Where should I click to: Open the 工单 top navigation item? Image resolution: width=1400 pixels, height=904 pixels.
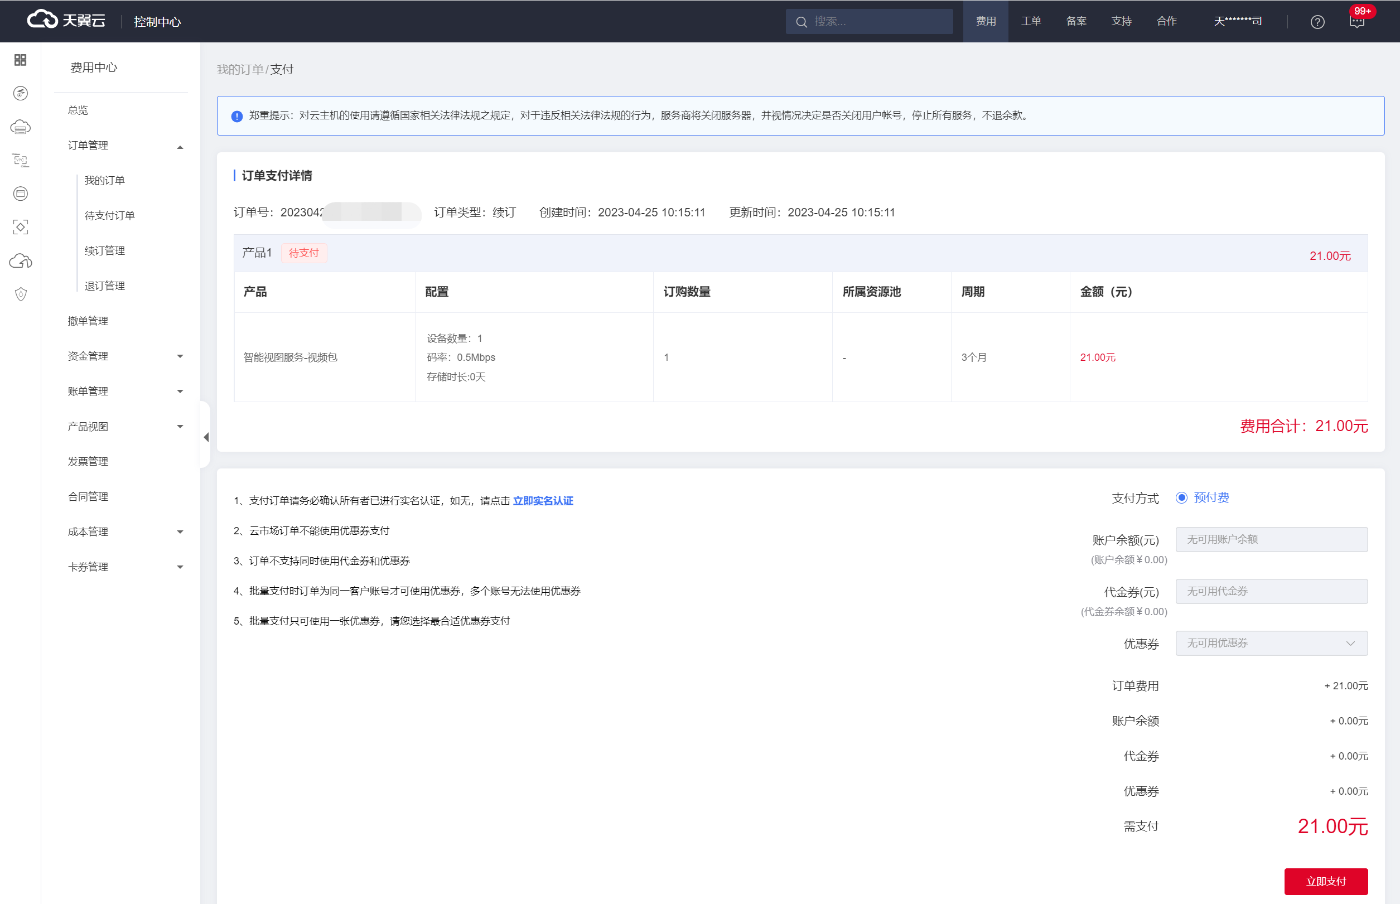[x=1031, y=21]
